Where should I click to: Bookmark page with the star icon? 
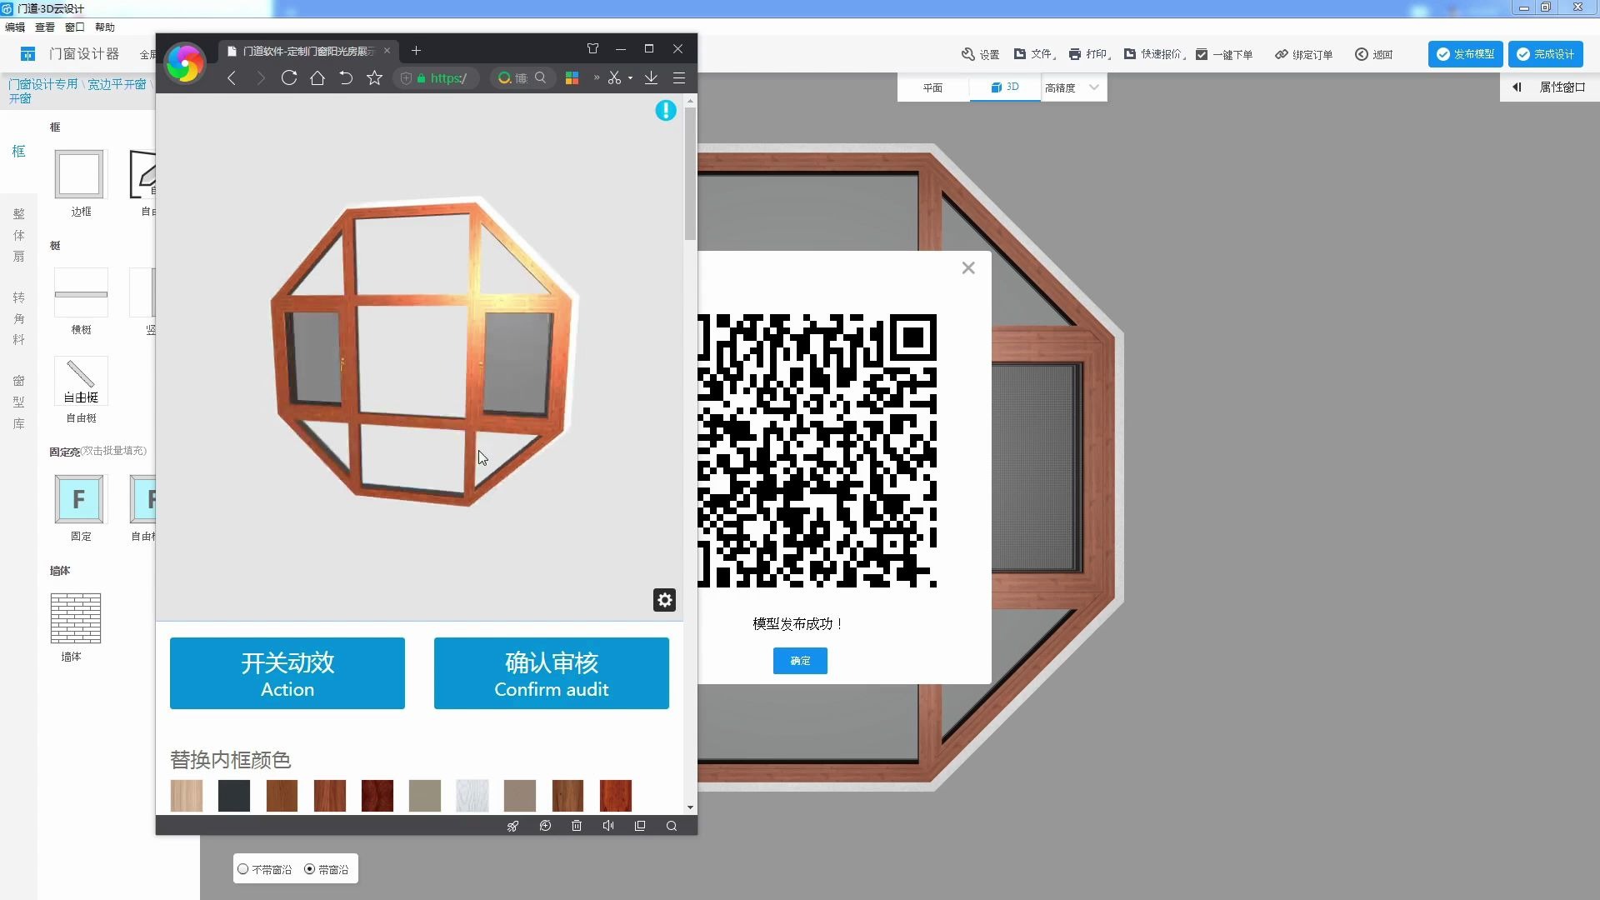pos(374,77)
